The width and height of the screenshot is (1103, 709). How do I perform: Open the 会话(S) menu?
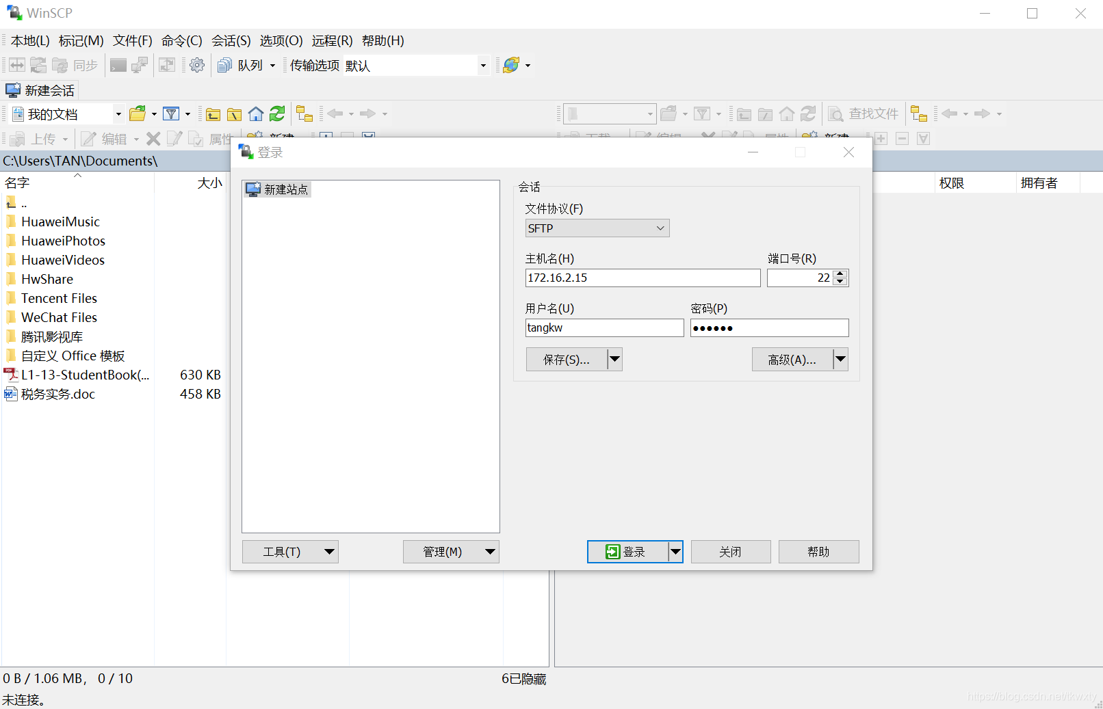(x=231, y=41)
